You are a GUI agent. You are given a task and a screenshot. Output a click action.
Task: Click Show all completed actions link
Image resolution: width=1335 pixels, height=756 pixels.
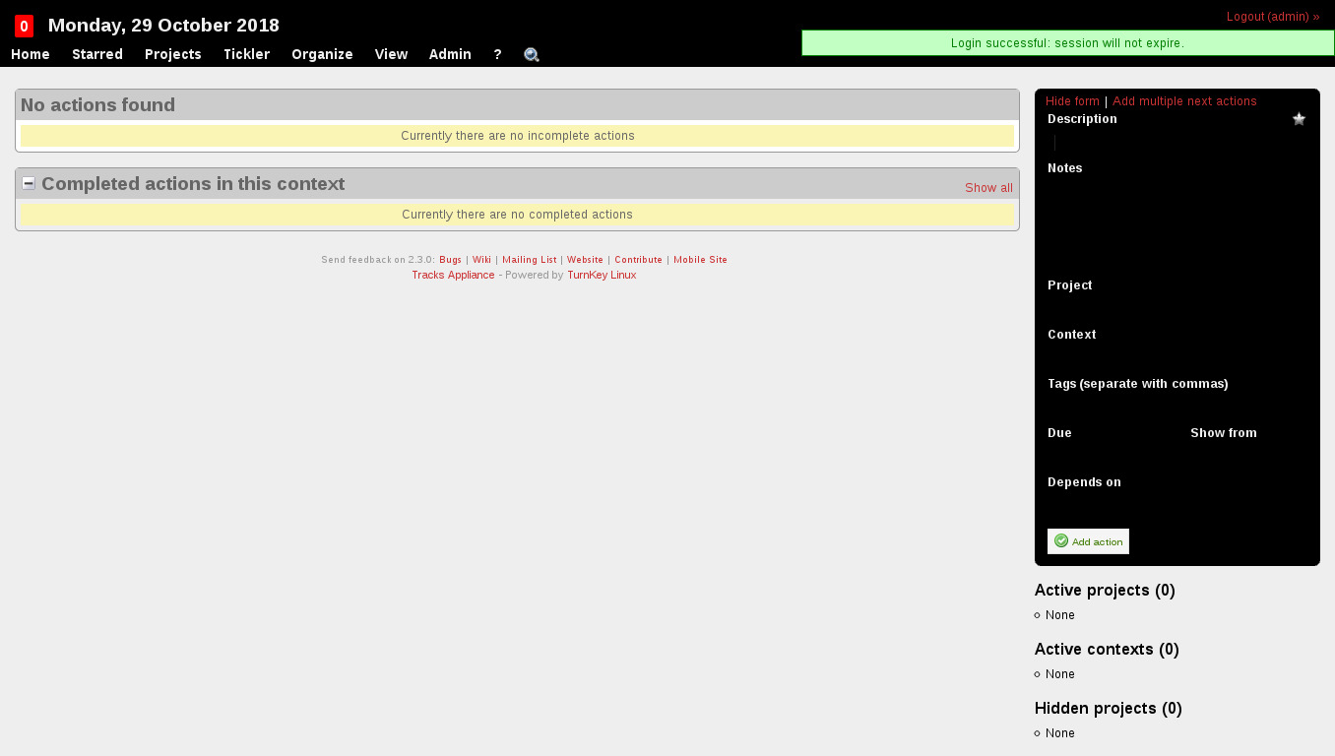[988, 188]
